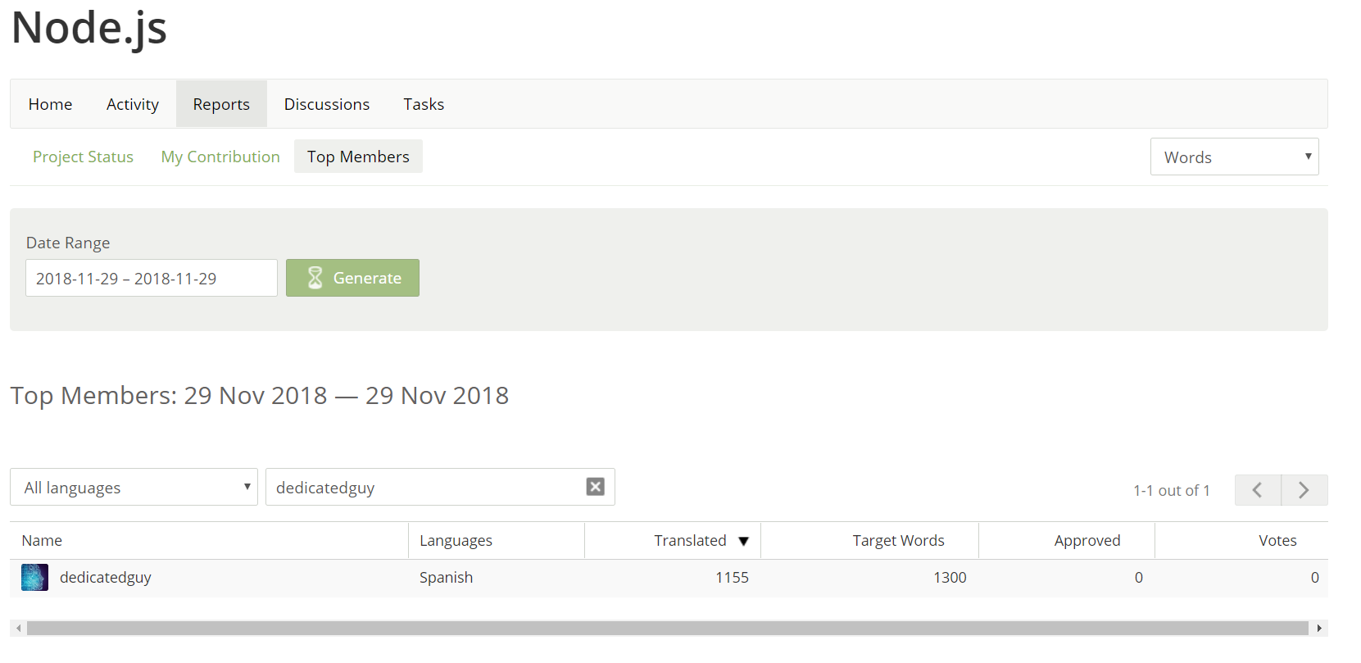Open dedicatedguy's avatar thumbnail
This screenshot has height=663, width=1361.
tap(34, 578)
